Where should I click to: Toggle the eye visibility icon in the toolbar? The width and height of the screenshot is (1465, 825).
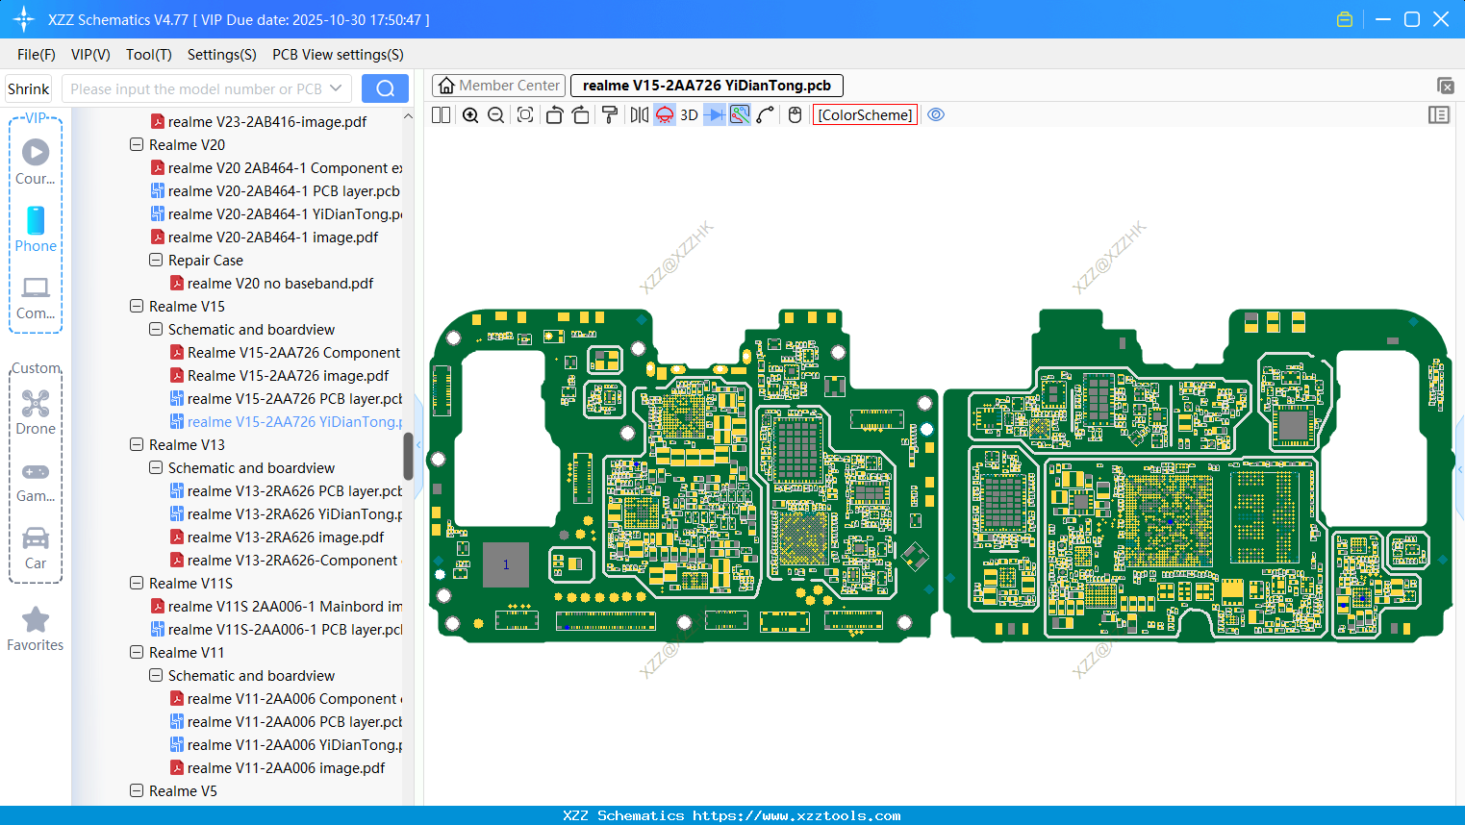936,115
